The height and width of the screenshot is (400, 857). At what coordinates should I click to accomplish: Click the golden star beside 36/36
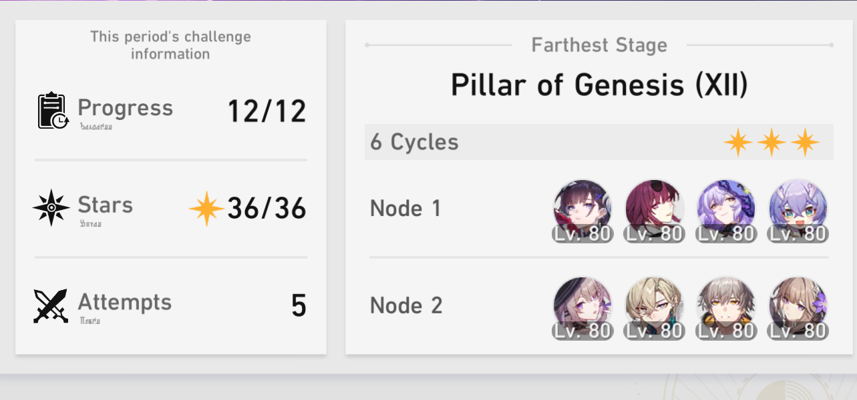pyautogui.click(x=206, y=208)
